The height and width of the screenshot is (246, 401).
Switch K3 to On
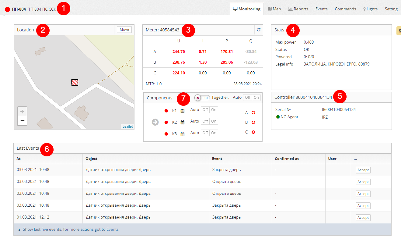214,133
